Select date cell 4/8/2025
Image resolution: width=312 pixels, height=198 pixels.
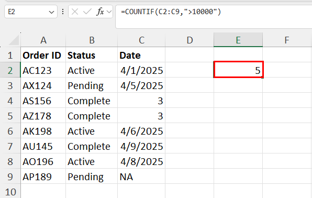141,161
